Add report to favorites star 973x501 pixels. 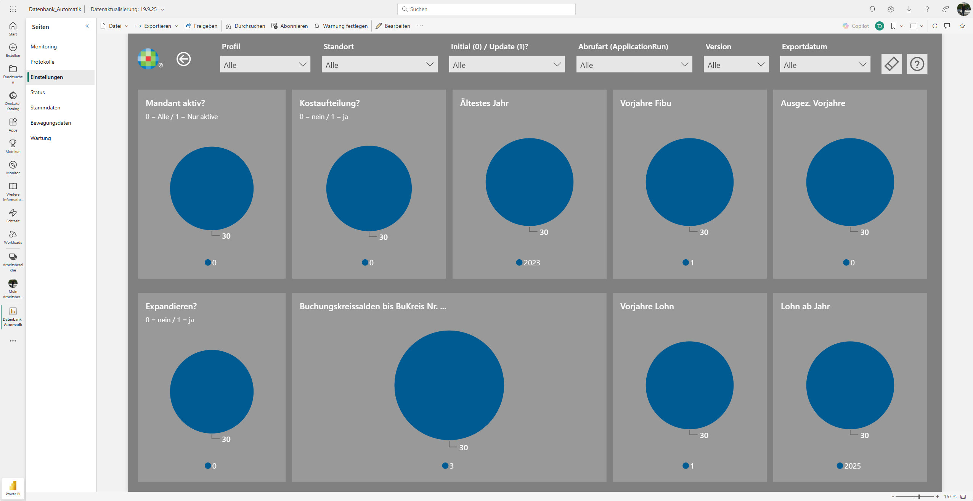pyautogui.click(x=962, y=26)
